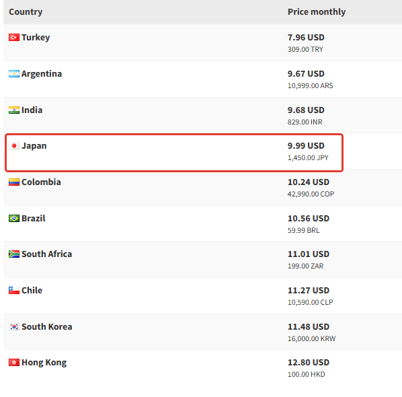Click the Colombia flag icon

pyautogui.click(x=14, y=182)
